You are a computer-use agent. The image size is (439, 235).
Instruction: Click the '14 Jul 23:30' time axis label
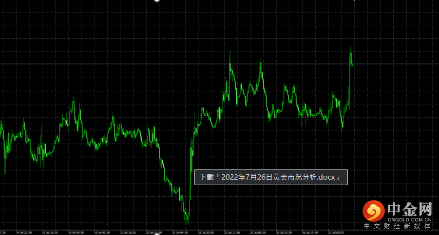click(24, 233)
